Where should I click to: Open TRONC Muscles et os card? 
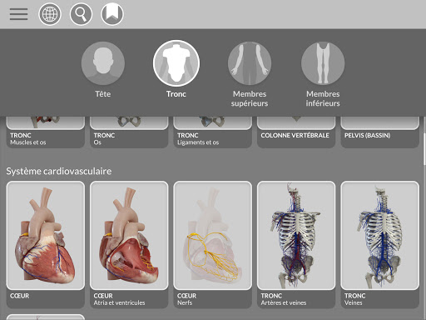tap(46, 132)
